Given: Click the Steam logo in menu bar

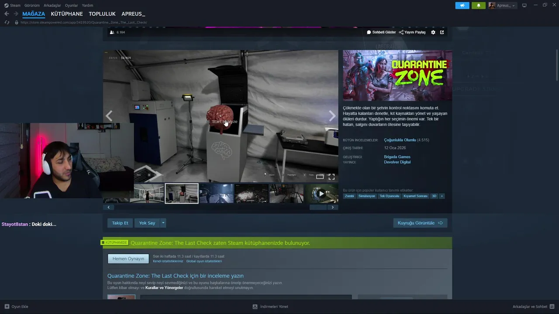Looking at the screenshot, I should tap(6, 5).
